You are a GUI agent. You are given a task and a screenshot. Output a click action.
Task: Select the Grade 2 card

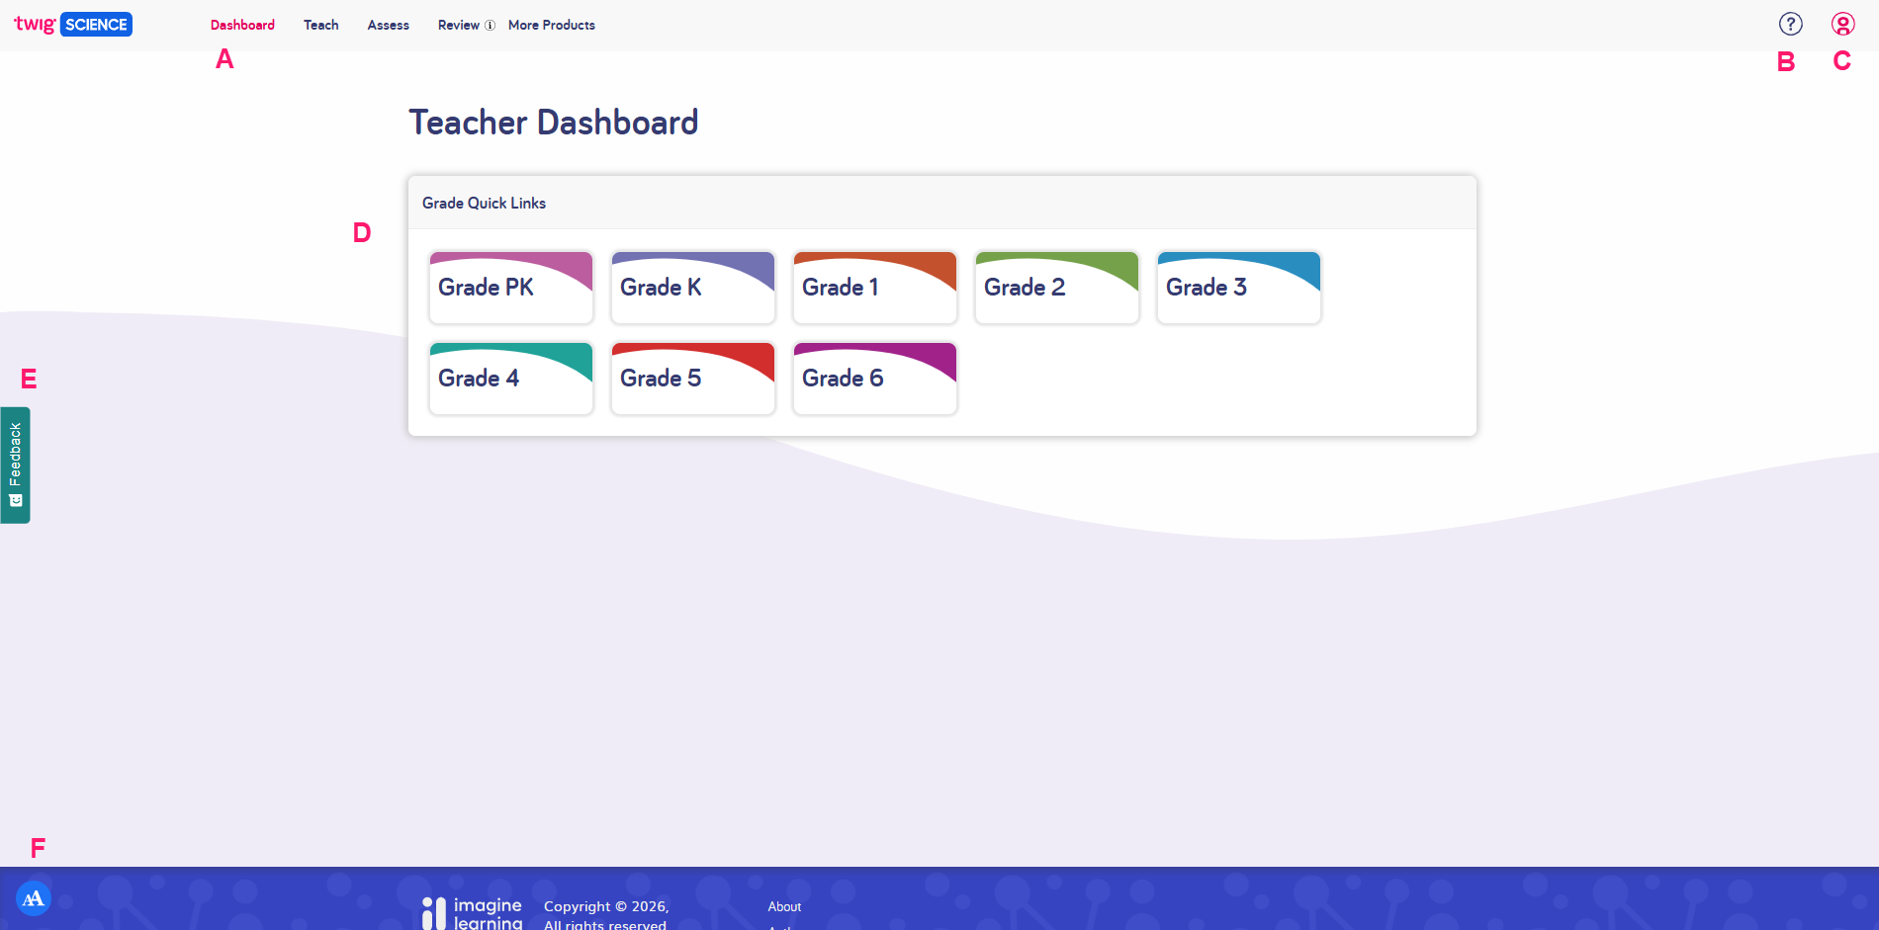point(1057,287)
